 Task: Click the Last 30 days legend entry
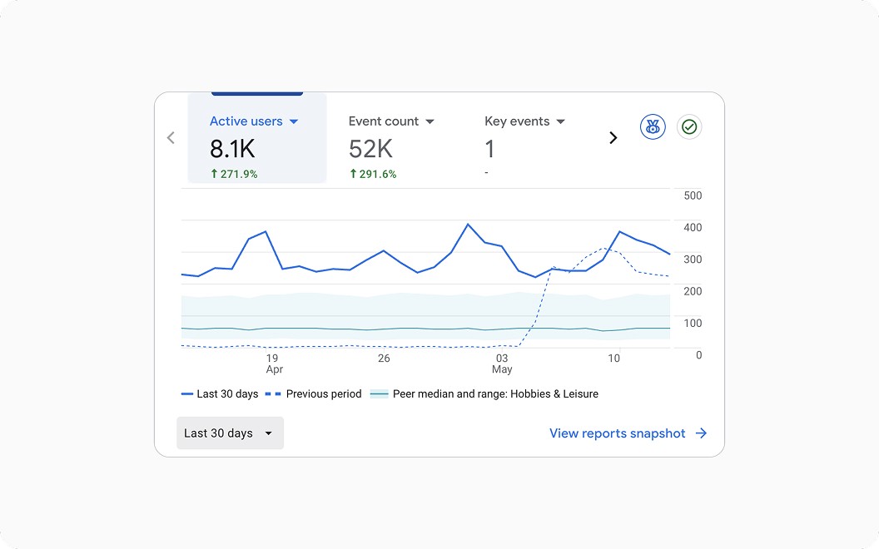coord(220,393)
